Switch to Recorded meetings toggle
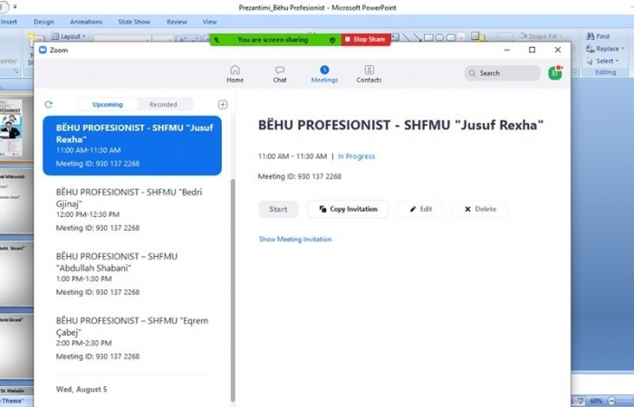This screenshot has height=407, width=634. coord(163,105)
